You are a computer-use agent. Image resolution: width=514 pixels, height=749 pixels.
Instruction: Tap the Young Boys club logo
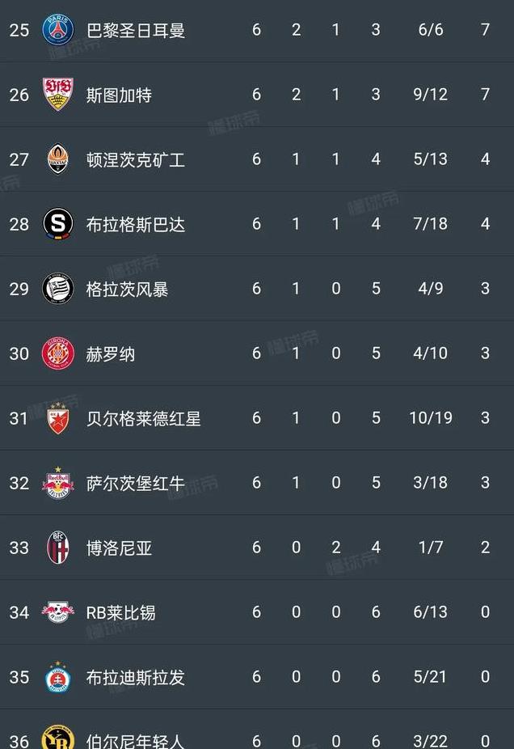click(x=58, y=738)
